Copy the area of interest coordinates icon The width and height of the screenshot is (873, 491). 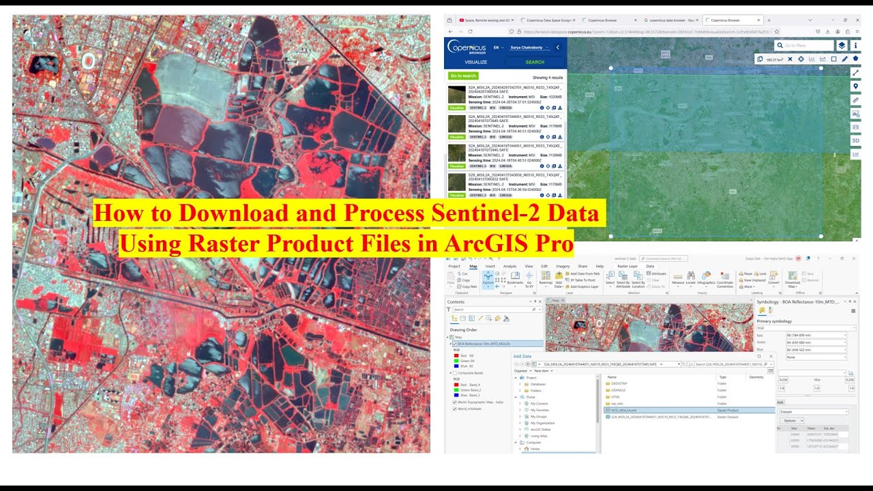click(760, 59)
